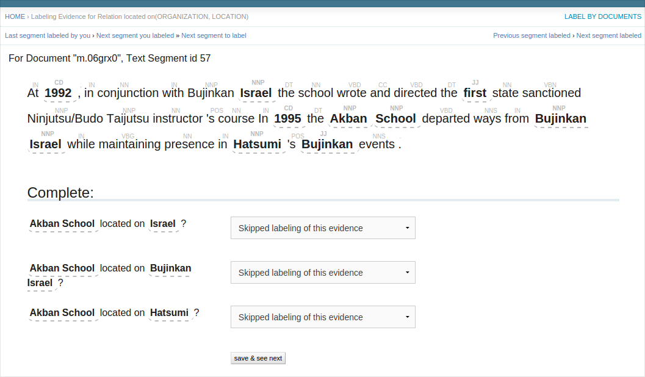Open the Previous segment labeled link
This screenshot has width=645, height=377.
[x=531, y=35]
